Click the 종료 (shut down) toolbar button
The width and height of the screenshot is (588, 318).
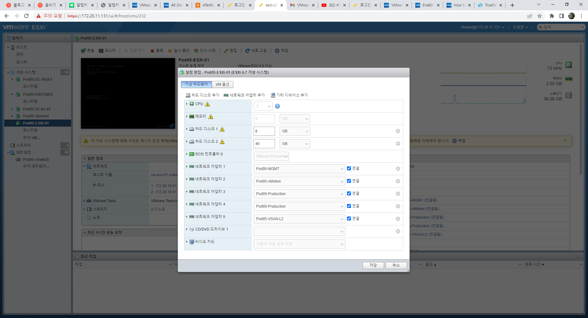pos(157,51)
